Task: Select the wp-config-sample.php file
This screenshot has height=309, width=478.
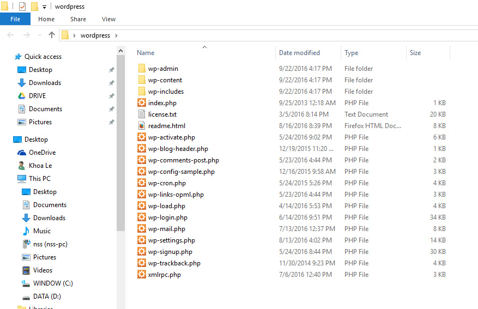Action: pos(181,172)
